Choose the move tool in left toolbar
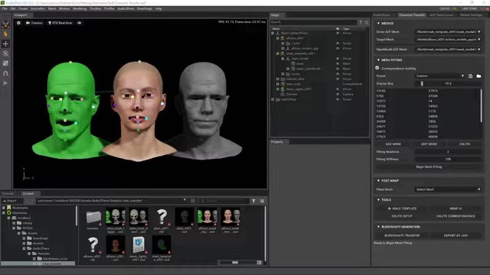 click(5, 44)
